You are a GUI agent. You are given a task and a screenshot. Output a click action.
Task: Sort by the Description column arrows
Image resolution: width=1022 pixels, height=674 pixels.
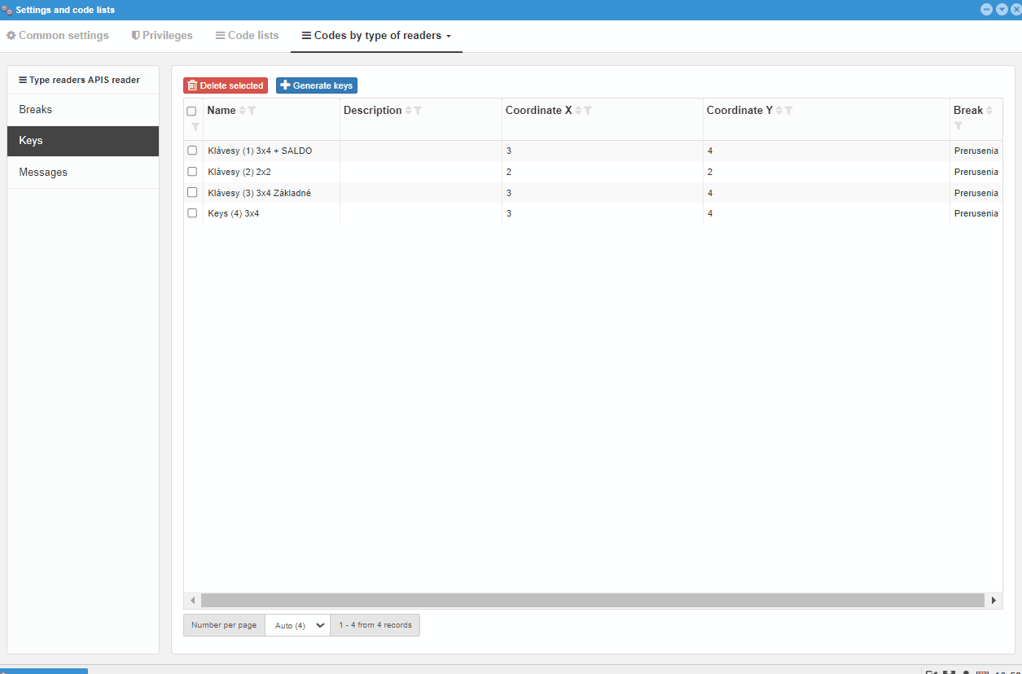pyautogui.click(x=408, y=111)
